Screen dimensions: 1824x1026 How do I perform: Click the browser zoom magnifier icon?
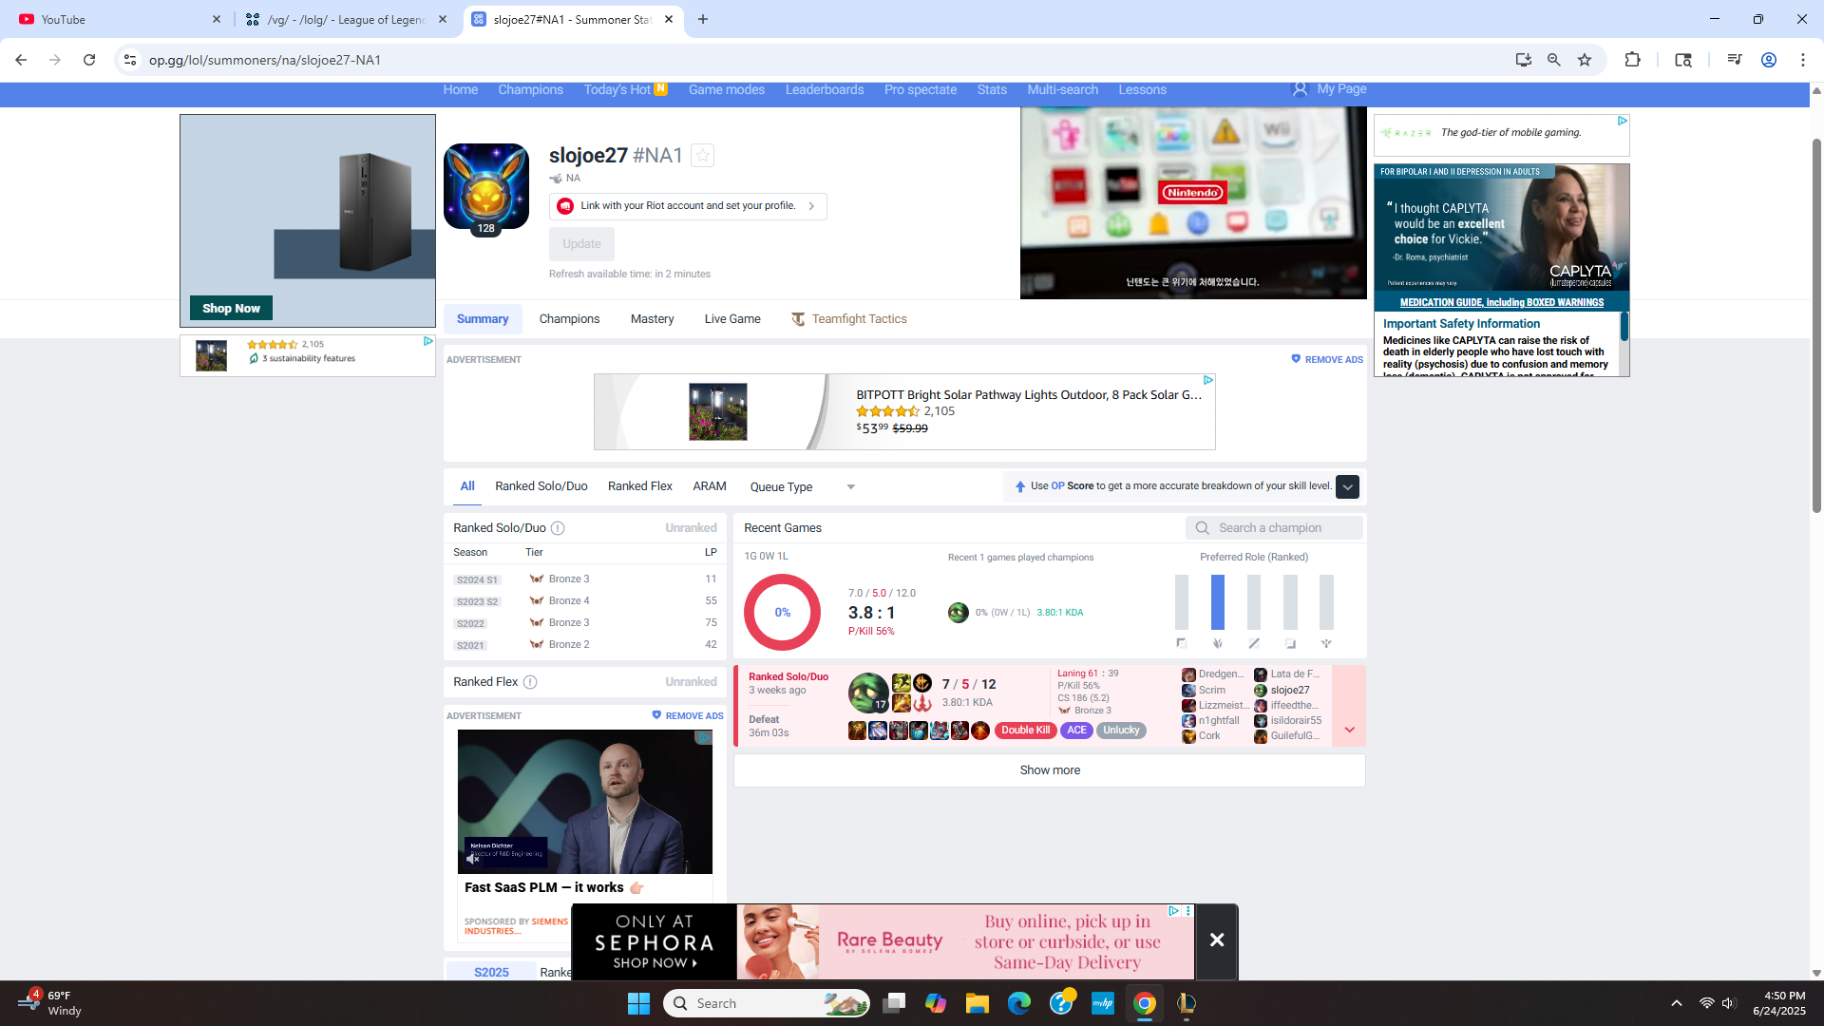(x=1554, y=60)
